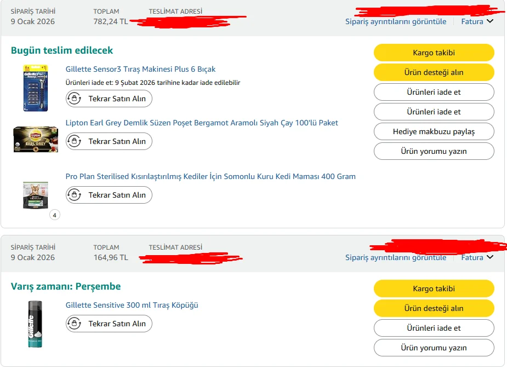This screenshot has height=369, width=507.
Task: Write a review for the Perşembe delivery order
Action: click(x=434, y=348)
